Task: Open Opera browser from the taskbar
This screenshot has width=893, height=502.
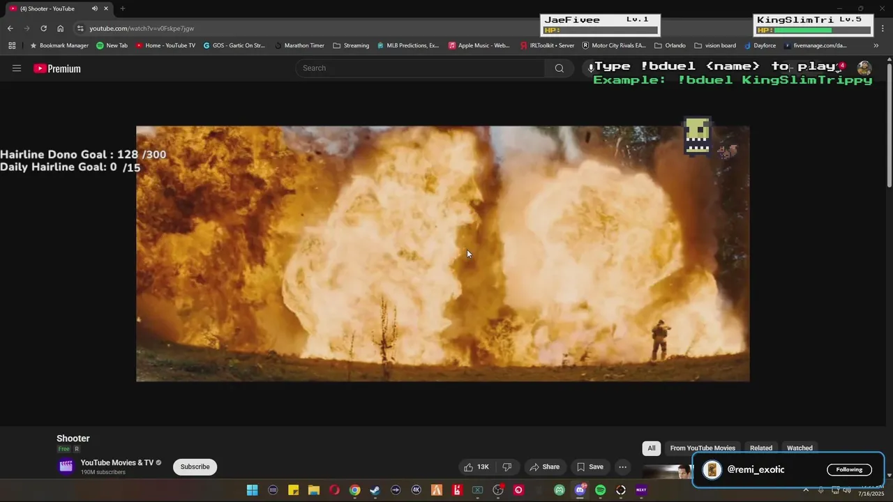Action: pos(334,490)
